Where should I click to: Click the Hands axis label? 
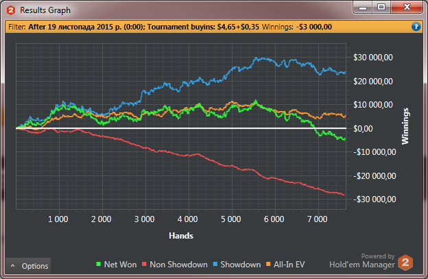(181, 236)
